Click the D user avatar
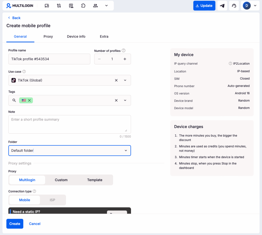 [247, 6]
